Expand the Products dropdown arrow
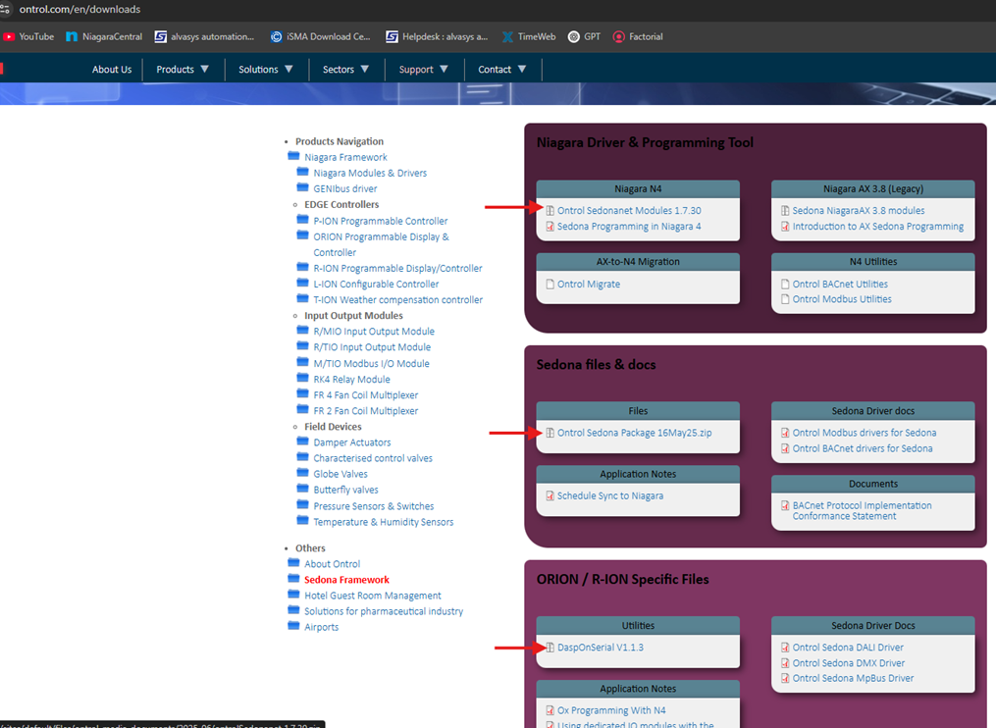This screenshot has height=728, width=996. click(204, 70)
